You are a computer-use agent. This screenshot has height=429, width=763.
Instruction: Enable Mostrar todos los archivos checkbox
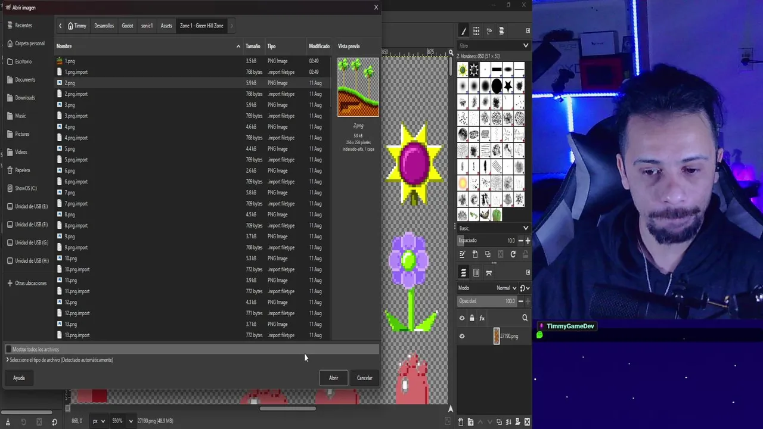[x=8, y=349]
